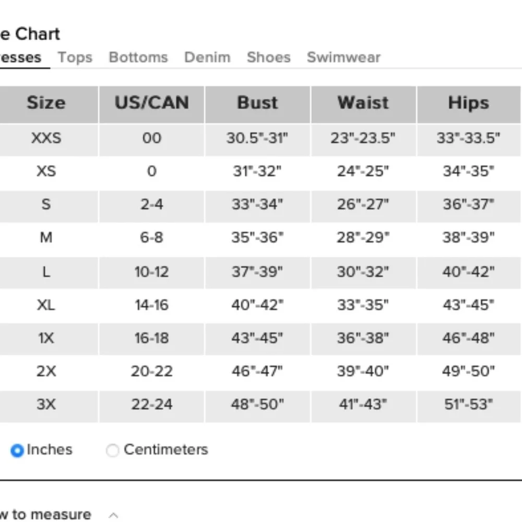Click the US size 10-12 cell

[151, 272]
